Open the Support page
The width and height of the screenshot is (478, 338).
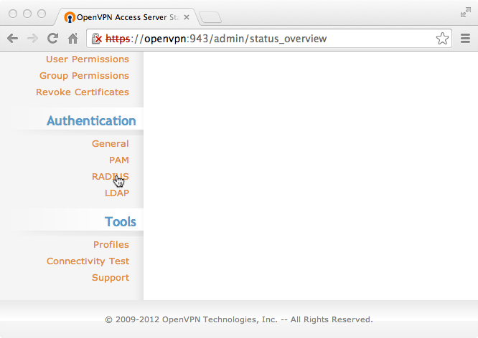[x=111, y=278]
